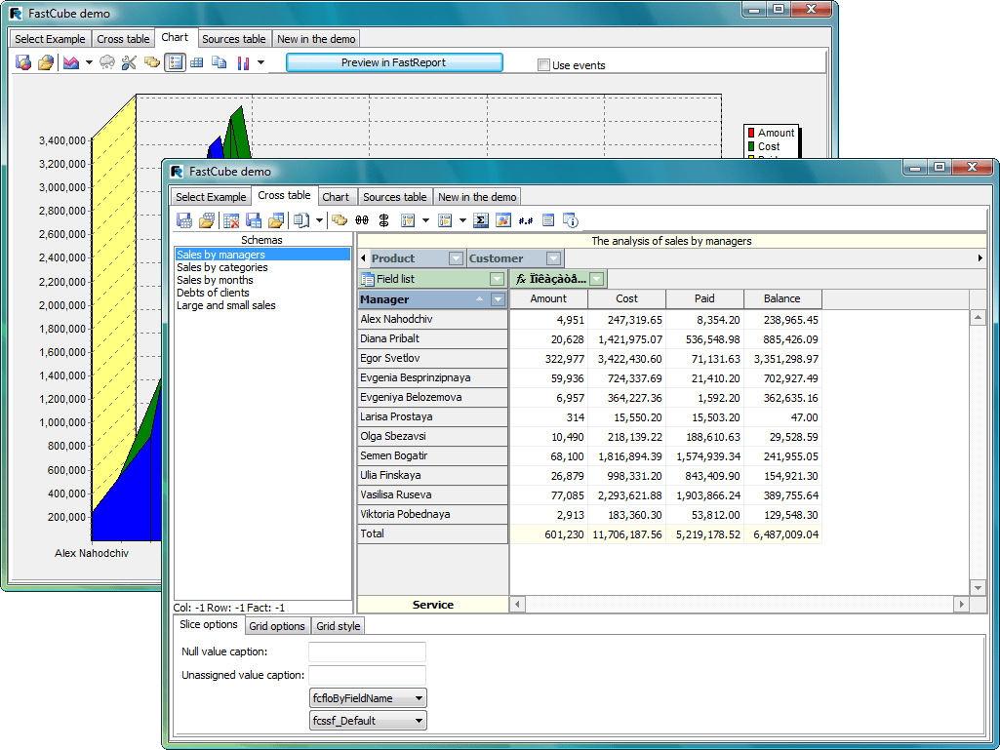Open the Grid options tab
The height and width of the screenshot is (750, 1000).
pyautogui.click(x=277, y=626)
